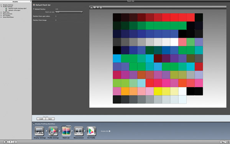The image size is (230, 144).
Task: Click the rightmost icon in bottom-right corner
Action: (x=227, y=142)
